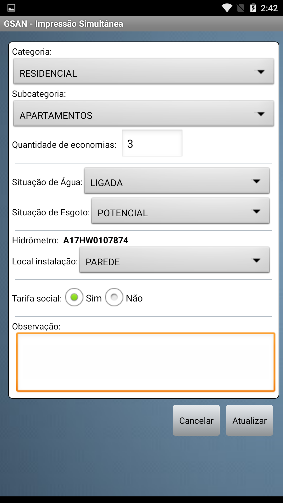Open the Local instalação dropdown
Screen dimensions: 283x503
point(174,260)
